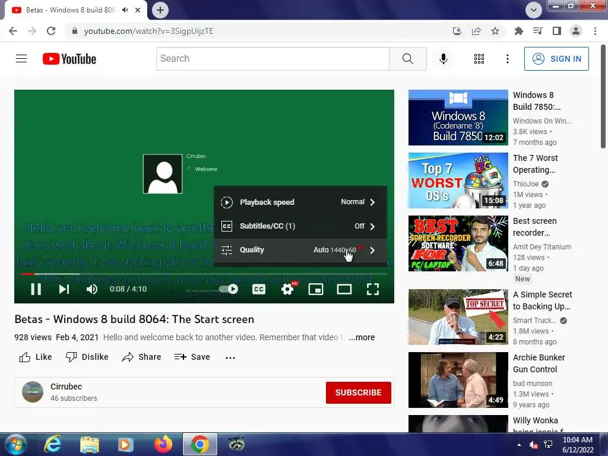Focus the YouTube search field
608x456 pixels.
[x=273, y=59]
